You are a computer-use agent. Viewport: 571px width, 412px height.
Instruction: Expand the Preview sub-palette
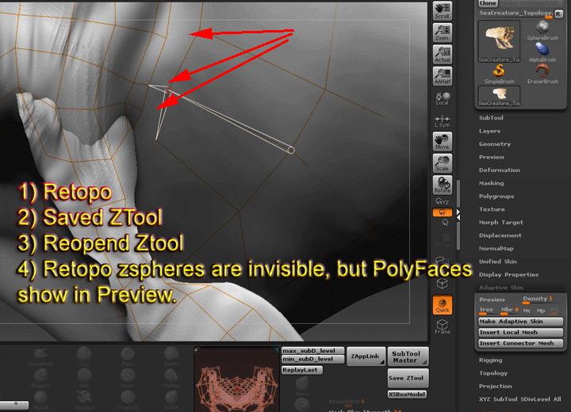[x=492, y=157]
